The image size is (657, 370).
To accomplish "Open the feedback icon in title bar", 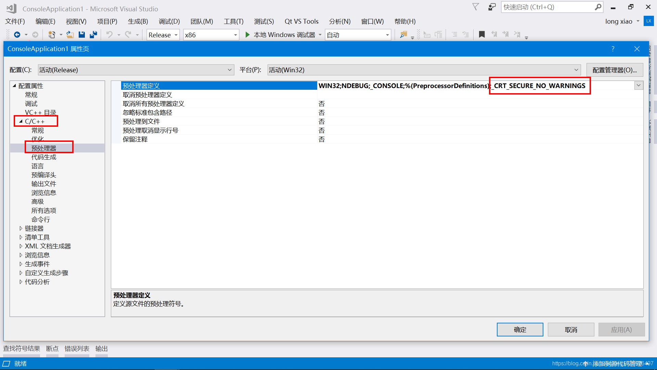I will (492, 7).
